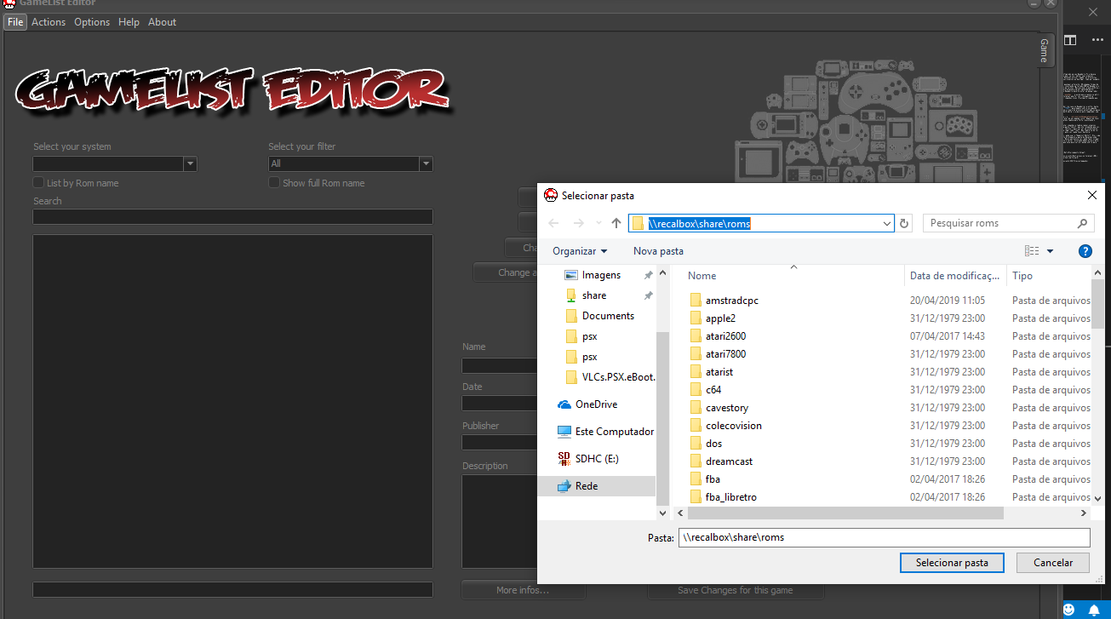Click the 'More infos...' button
Image resolution: width=1111 pixels, height=619 pixels.
[x=523, y=590]
